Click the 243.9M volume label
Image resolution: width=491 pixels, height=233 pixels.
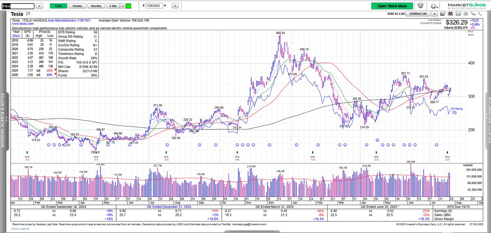tap(100, 164)
